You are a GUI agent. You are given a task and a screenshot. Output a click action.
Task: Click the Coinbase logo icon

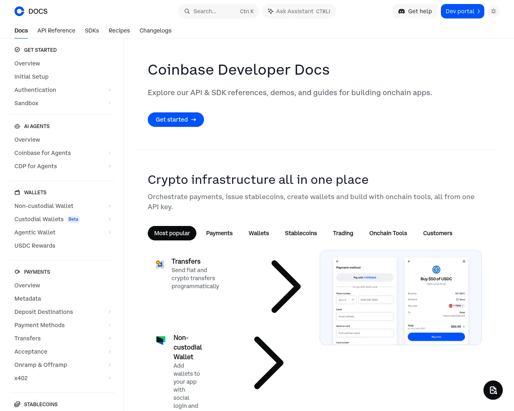click(x=19, y=11)
